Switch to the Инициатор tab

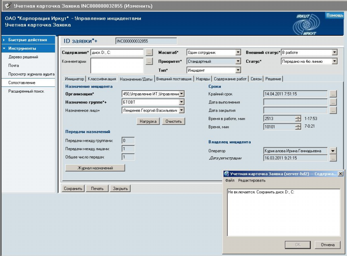point(74,79)
